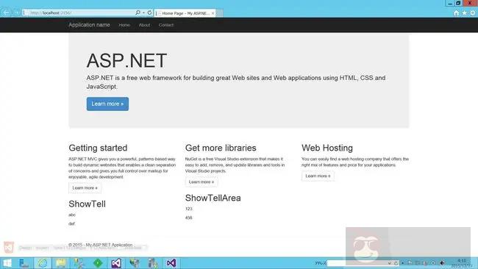This screenshot has height=269, width=478.
Task: Click the Getting started heading
Action: coord(98,148)
